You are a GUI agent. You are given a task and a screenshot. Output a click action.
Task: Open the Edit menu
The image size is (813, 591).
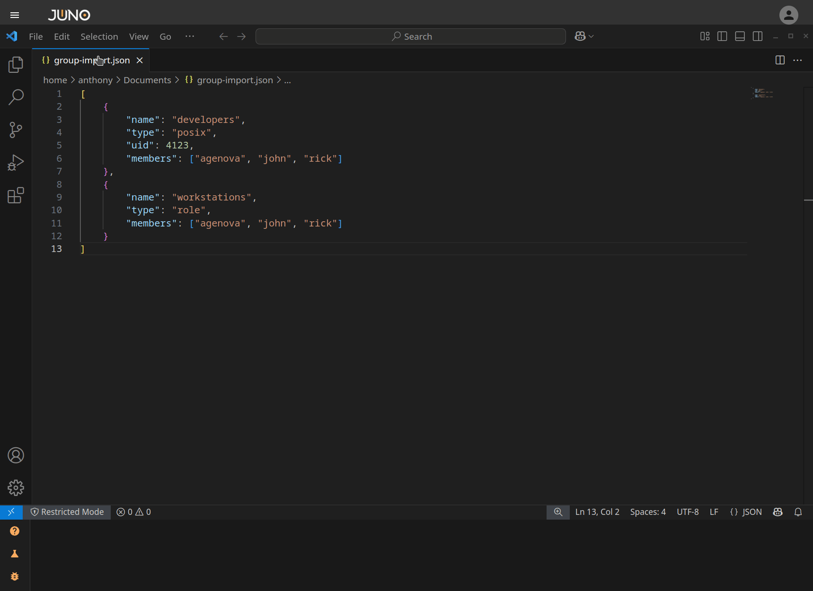(62, 36)
